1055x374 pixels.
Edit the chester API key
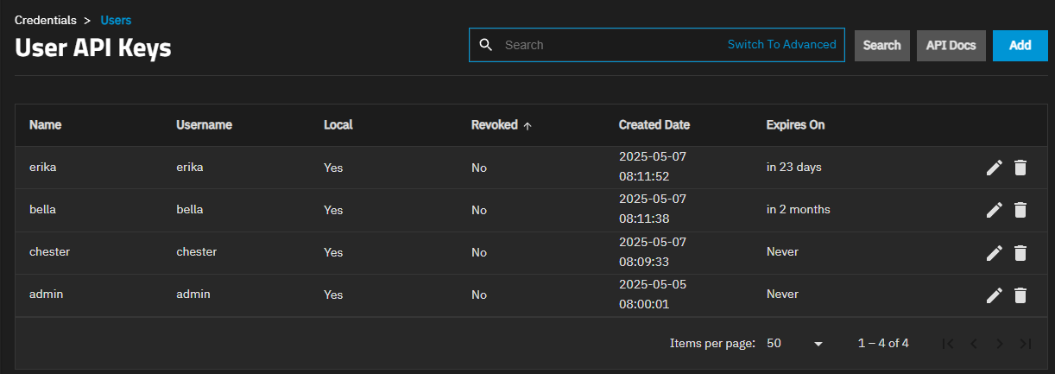tap(995, 252)
